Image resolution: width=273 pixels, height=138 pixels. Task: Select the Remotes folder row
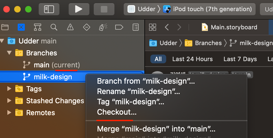point(43,113)
